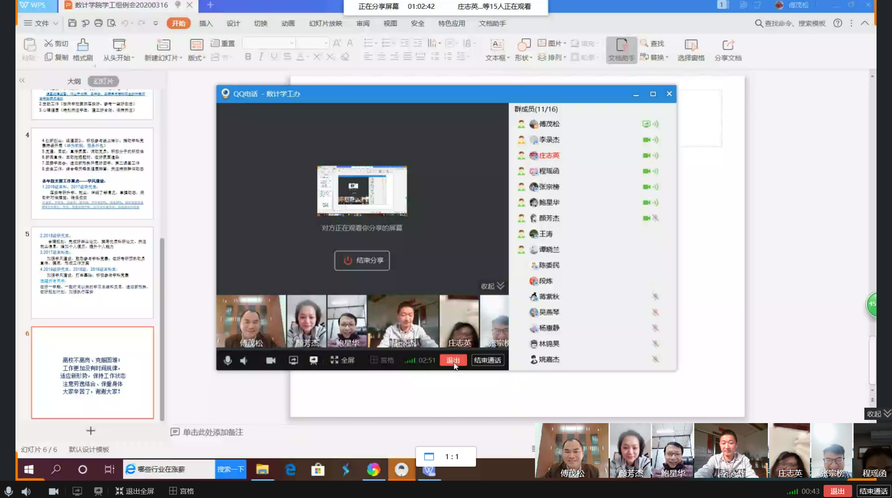Toggle the camera in QQ call window
This screenshot has height=498, width=892.
[271, 360]
